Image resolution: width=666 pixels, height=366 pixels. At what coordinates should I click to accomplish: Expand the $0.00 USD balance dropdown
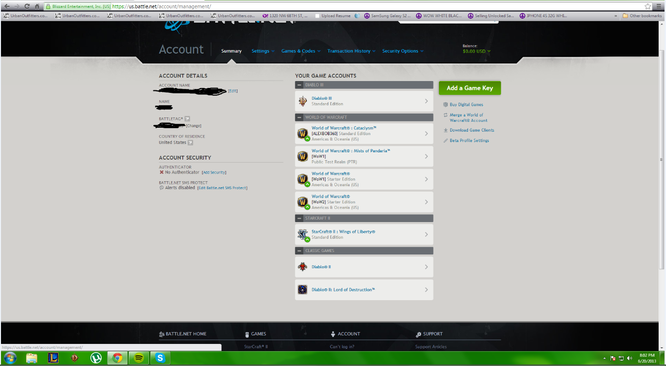coord(477,51)
